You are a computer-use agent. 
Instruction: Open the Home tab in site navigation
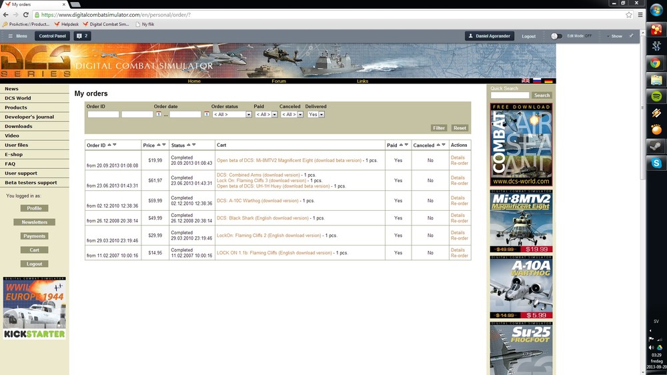pos(194,81)
